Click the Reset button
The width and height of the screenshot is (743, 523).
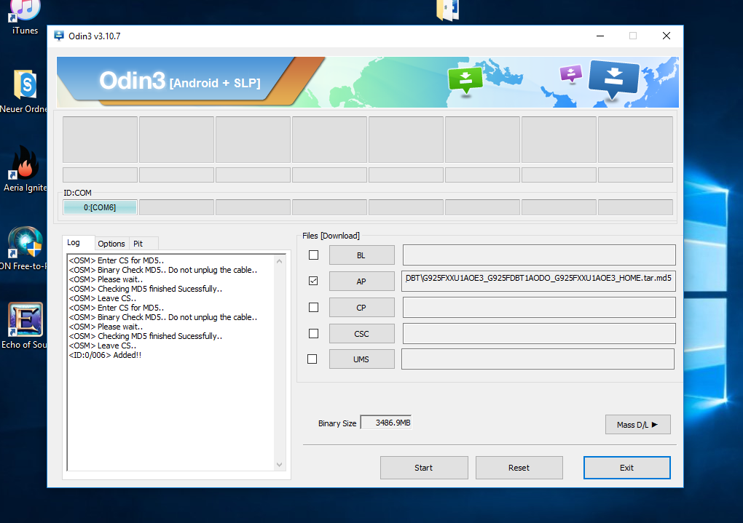point(519,468)
